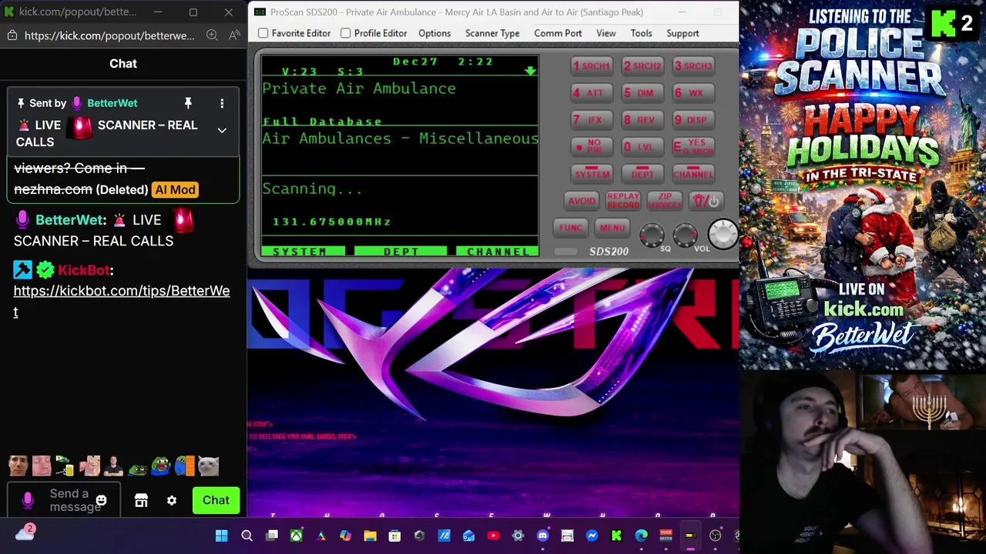The image size is (986, 554).
Task: Click the 1 SRCH1 keypad button
Action: (592, 66)
